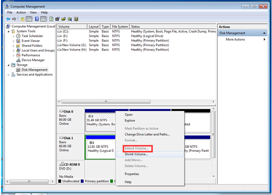This screenshot has height=195, width=272.
Task: Click the blue Help question mark icon
Action: (37, 19)
